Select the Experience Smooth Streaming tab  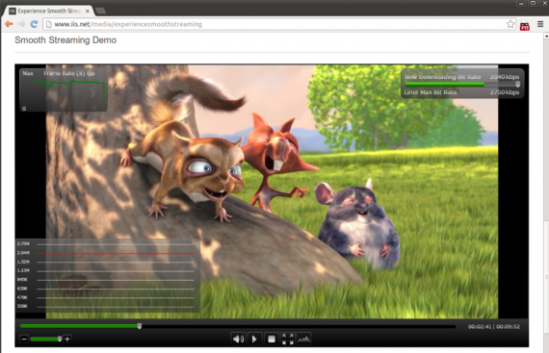49,11
